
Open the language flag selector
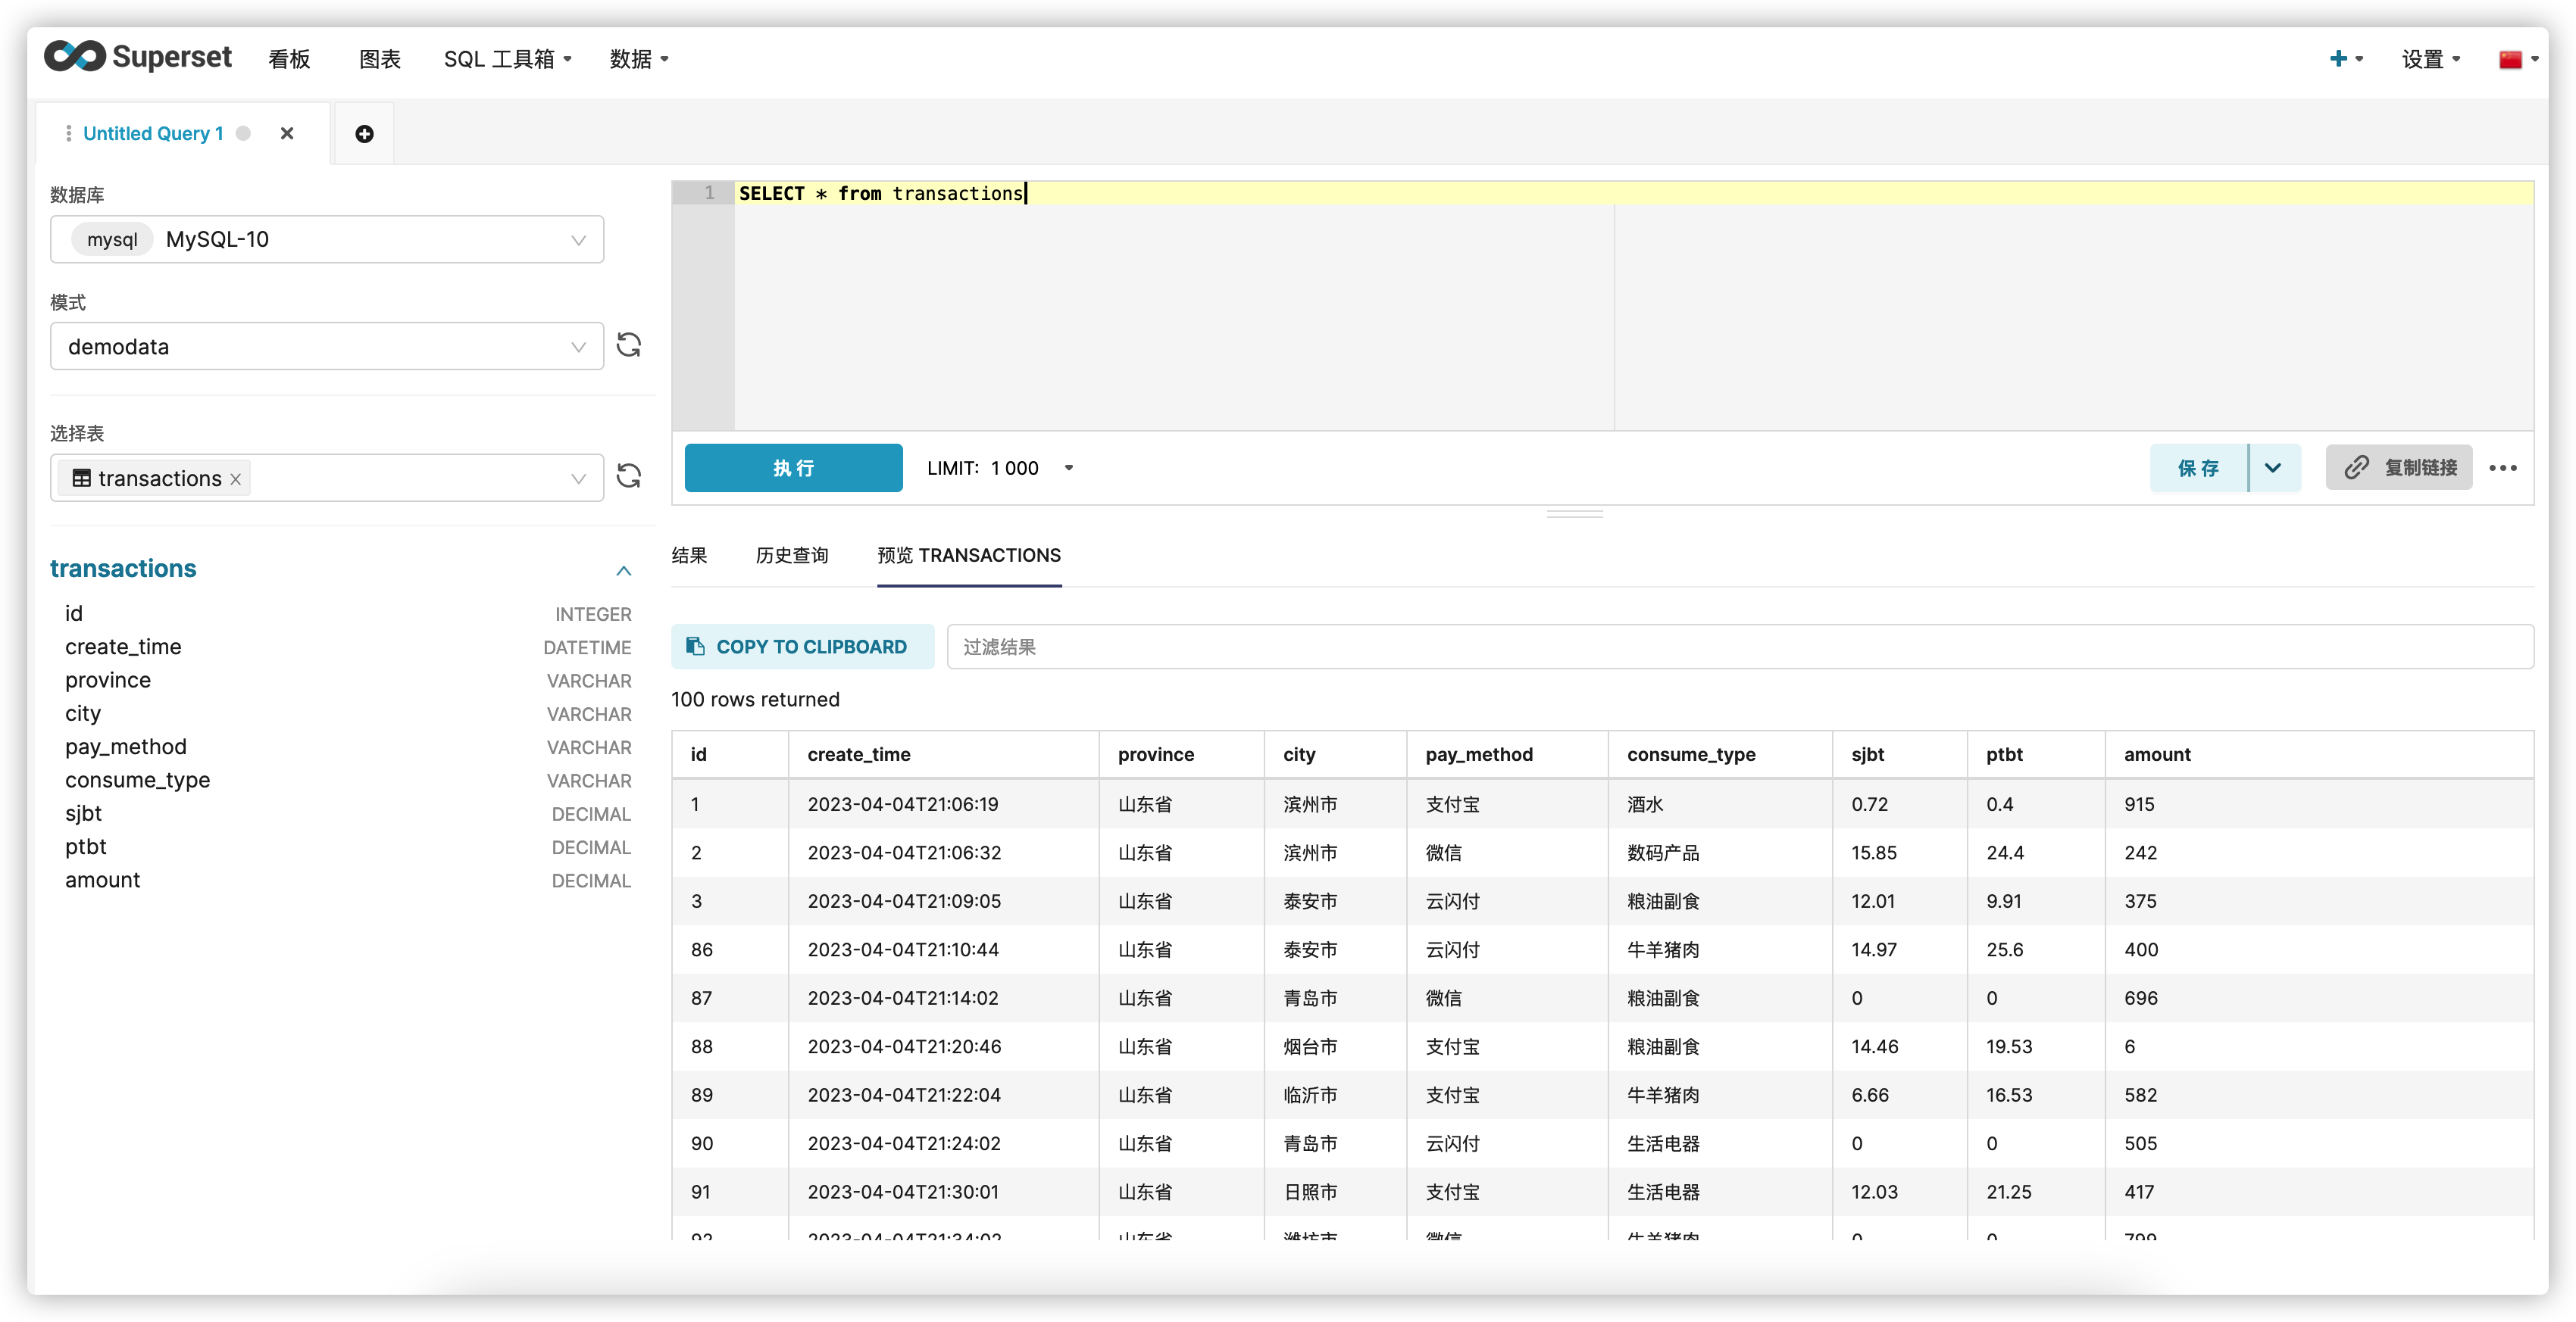2517,59
